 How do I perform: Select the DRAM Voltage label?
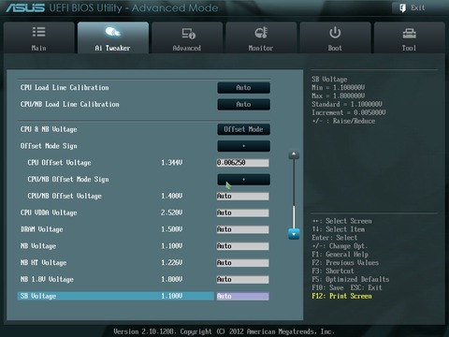point(42,229)
